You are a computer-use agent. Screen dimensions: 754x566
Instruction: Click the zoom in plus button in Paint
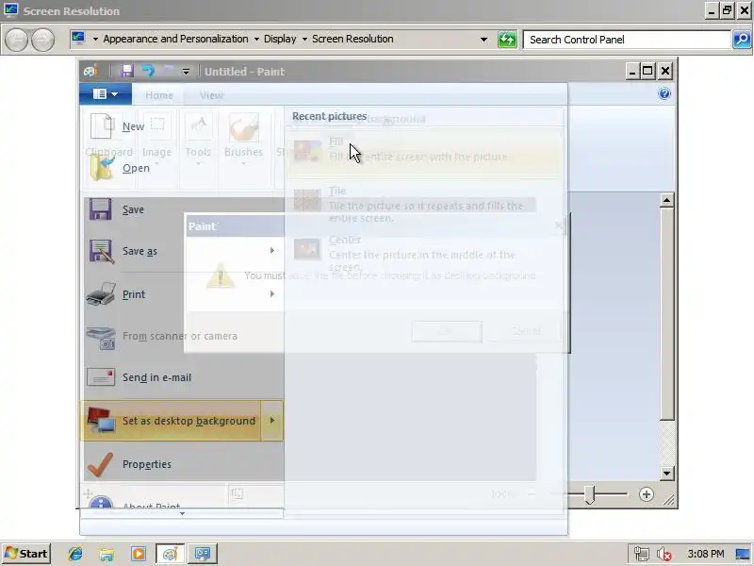(x=647, y=494)
